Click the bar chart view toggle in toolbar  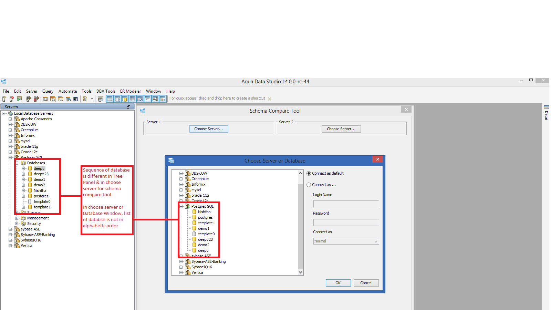163,99
